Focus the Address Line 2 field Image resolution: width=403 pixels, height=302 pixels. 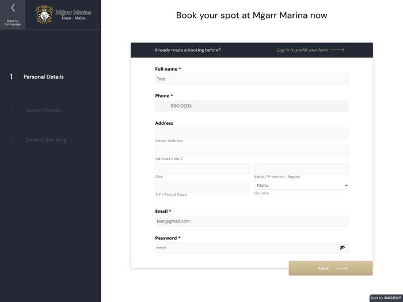[x=252, y=151]
